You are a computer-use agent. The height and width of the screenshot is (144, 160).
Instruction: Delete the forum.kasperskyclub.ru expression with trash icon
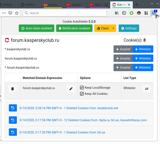13,88
